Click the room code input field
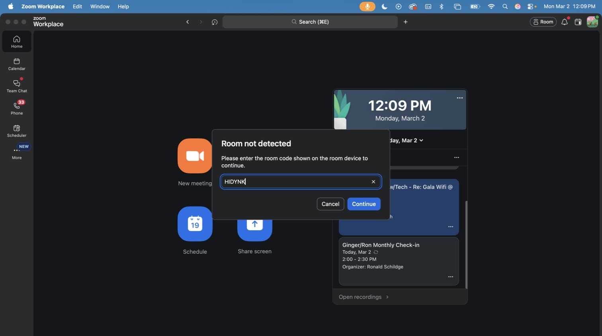 coord(301,182)
